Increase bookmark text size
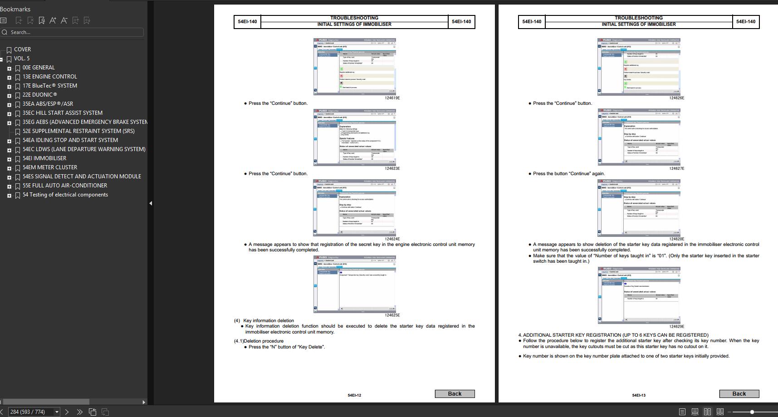Screen dimensions: 778x417 [53, 20]
